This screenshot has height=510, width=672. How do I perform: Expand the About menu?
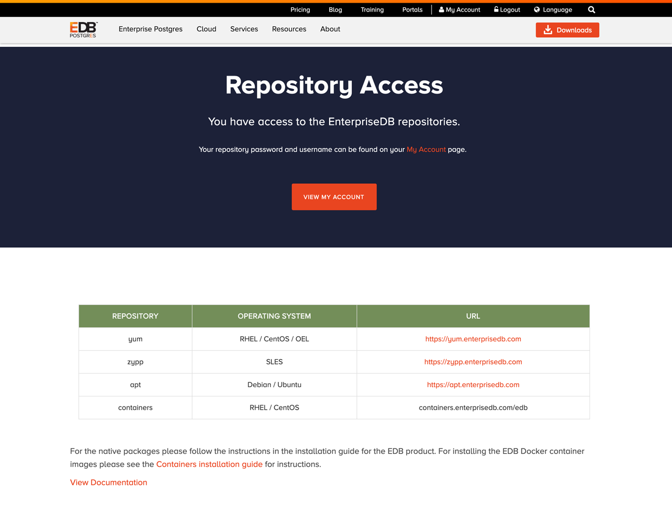[330, 29]
